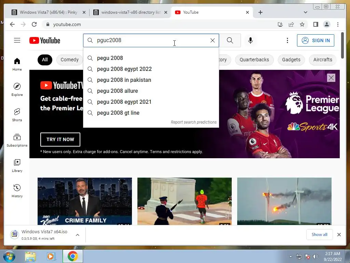Click the taskbar clock 2:17 AM

(x=333, y=256)
